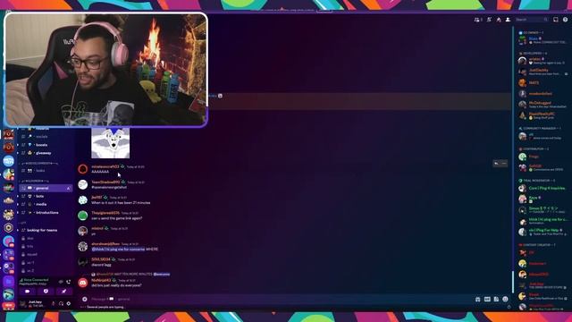Click the blue META server icon

pos(8,161)
